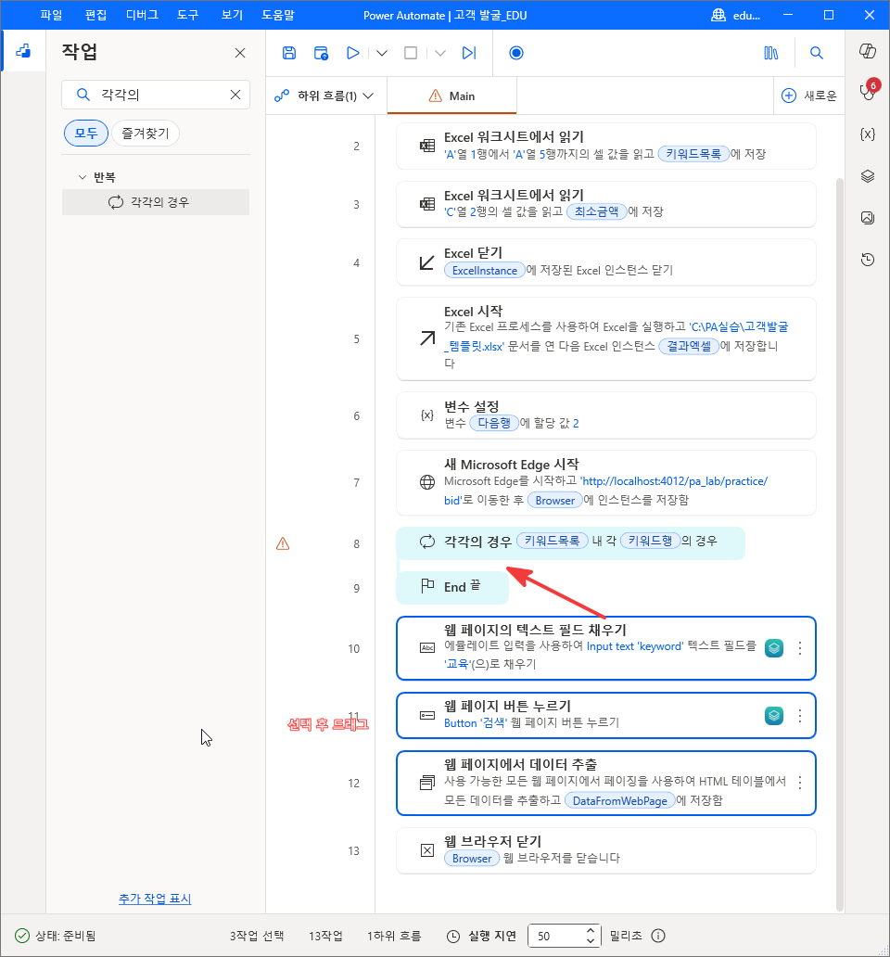Increase 실행 지연 with up arrow
890x957 pixels.
coord(590,931)
